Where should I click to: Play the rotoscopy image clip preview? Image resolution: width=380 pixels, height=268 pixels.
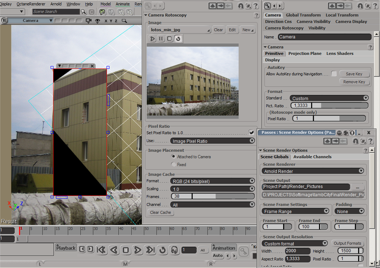click(x=152, y=38)
